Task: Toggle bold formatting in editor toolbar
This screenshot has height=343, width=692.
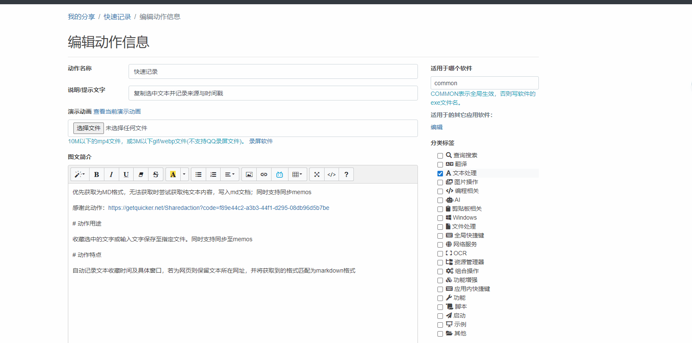Action: tap(97, 174)
